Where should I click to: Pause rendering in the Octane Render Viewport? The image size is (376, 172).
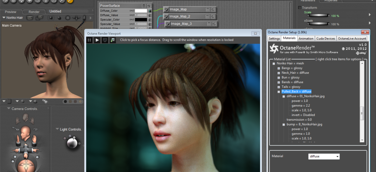coord(89,40)
